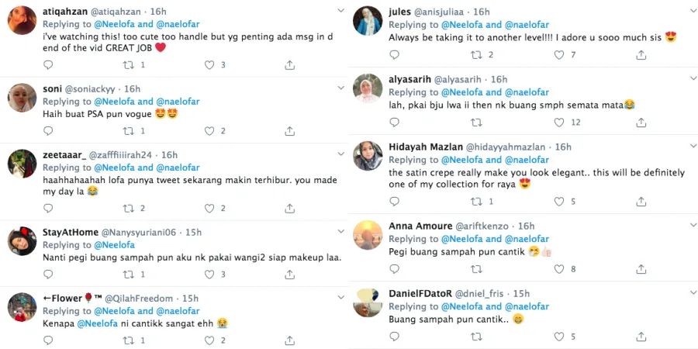View zeetaaar_'s profile picture
Image resolution: width=698 pixels, height=349 pixels.
point(22,164)
